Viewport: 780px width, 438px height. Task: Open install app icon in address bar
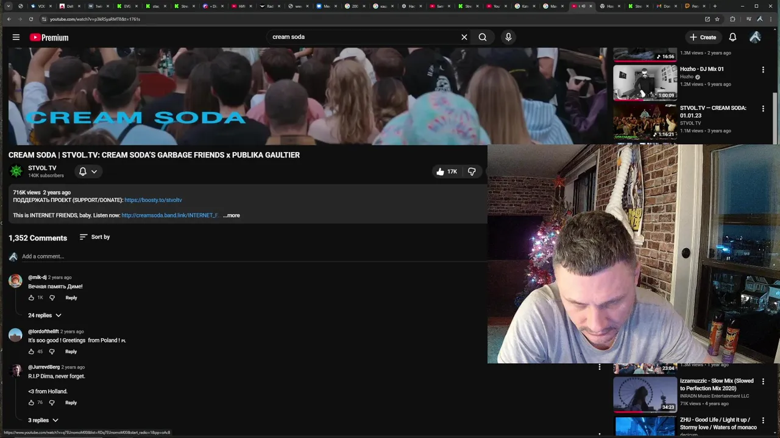click(x=707, y=19)
